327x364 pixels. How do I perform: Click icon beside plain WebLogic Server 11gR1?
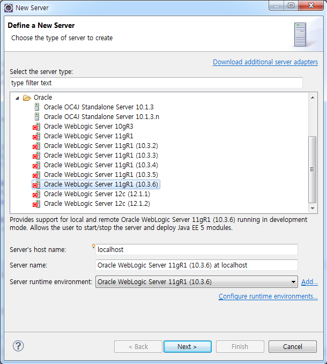[36, 136]
